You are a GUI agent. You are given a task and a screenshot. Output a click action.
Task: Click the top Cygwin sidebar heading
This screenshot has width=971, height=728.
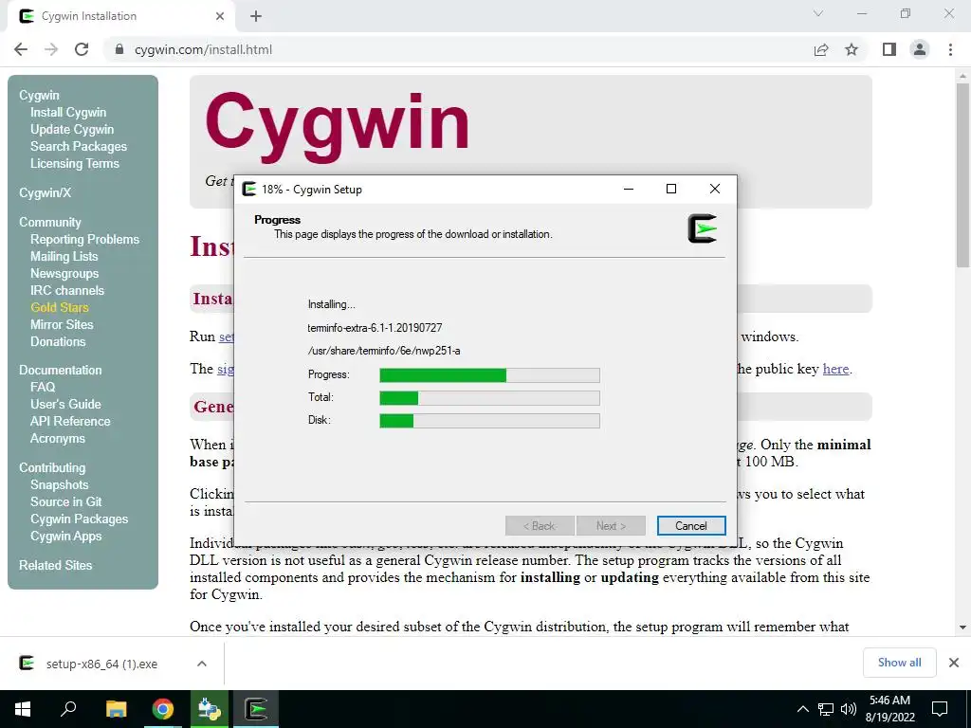click(x=39, y=96)
